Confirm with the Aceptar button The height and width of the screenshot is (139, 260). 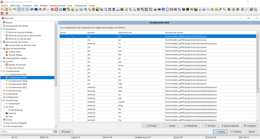[220, 132]
